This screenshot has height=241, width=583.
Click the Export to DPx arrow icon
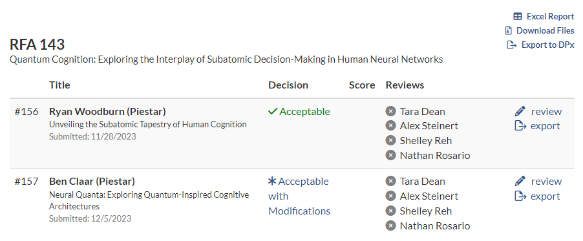[512, 45]
